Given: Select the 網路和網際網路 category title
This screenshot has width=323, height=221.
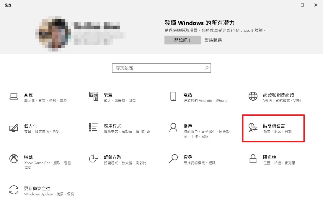Looking at the screenshot, I should [278, 95].
